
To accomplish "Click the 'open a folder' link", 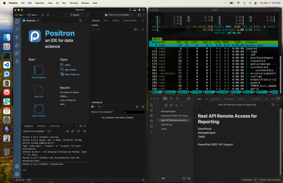I will tap(67, 100).
